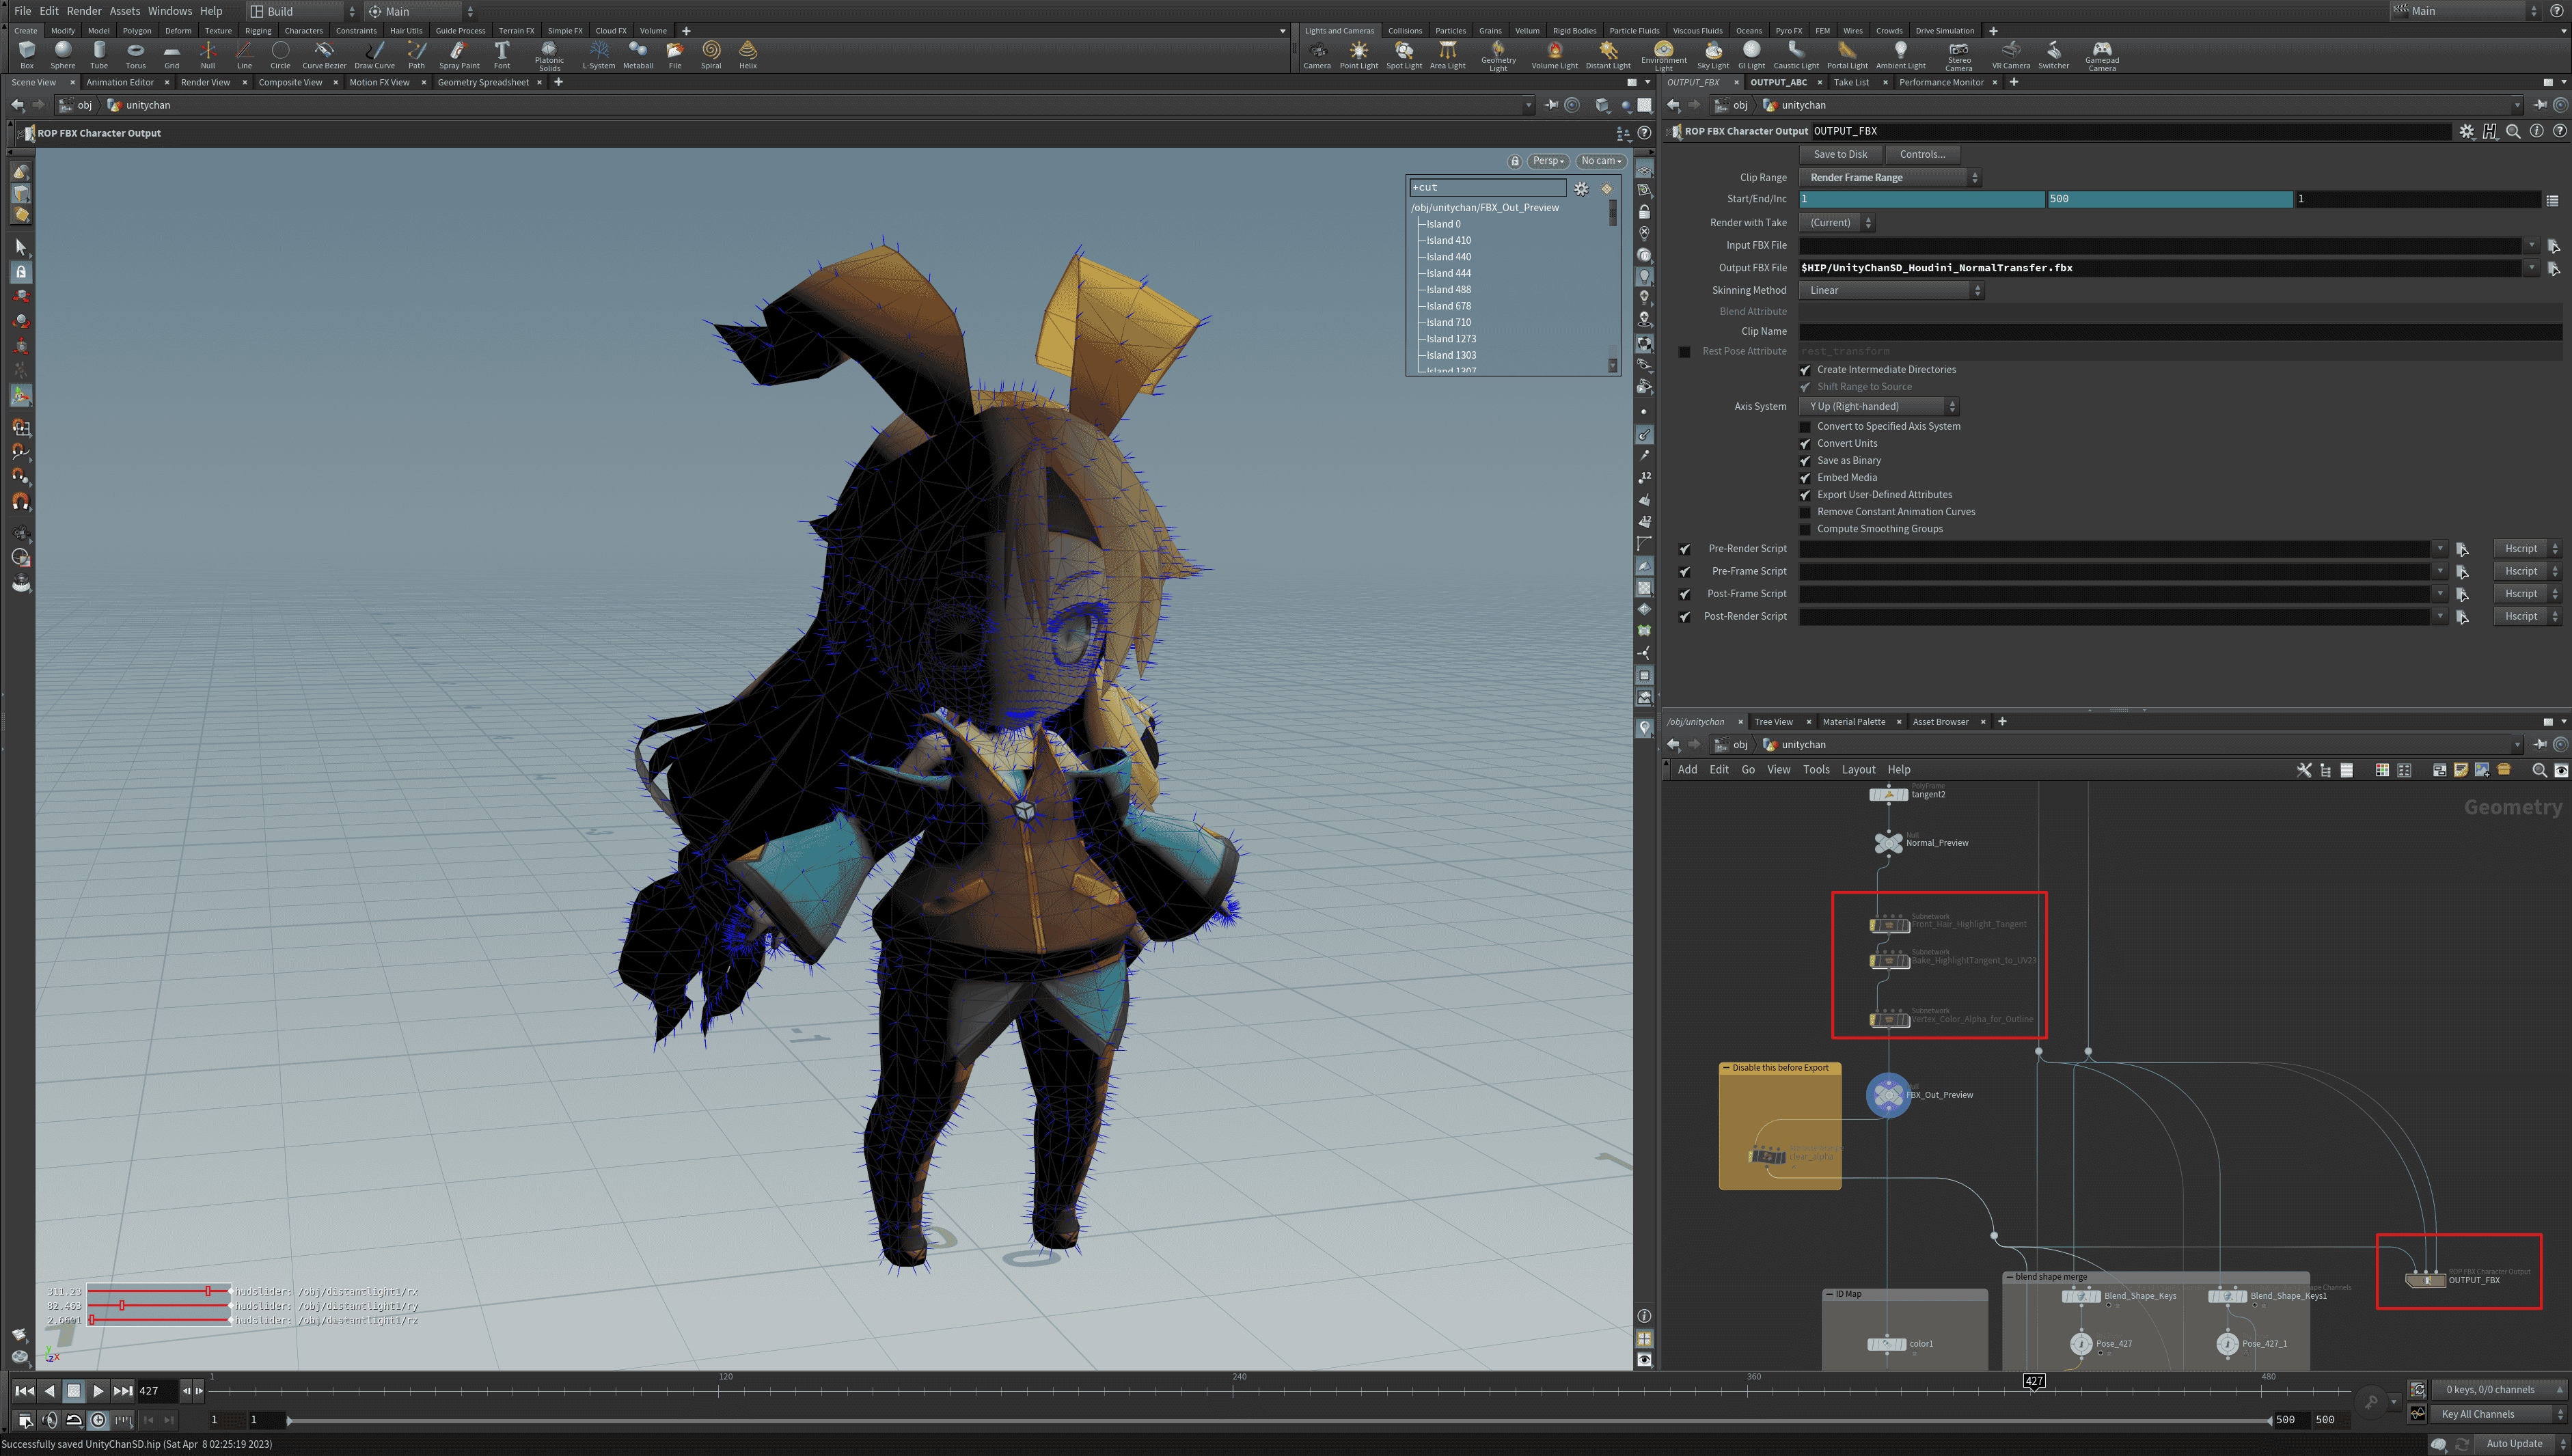Click the Save to Disk button
The image size is (2572, 1456).
pos(1840,155)
